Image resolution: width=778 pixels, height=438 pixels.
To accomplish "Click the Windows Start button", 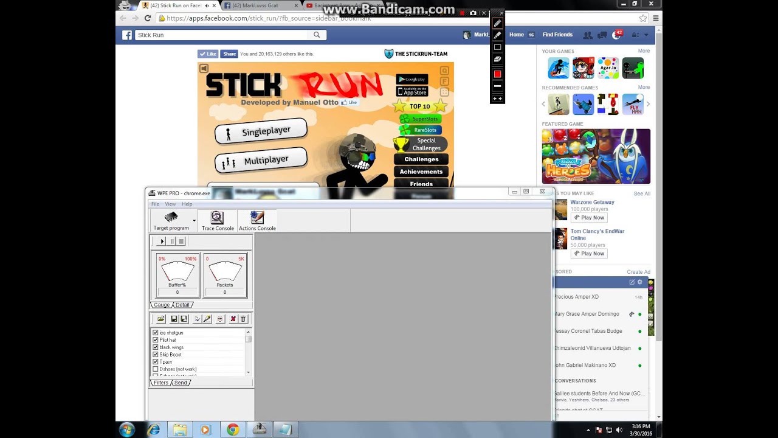I will (127, 429).
